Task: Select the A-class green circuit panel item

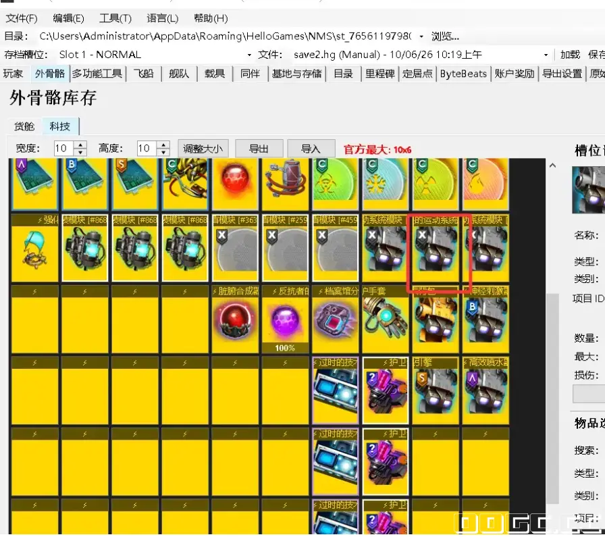Action: [35, 184]
